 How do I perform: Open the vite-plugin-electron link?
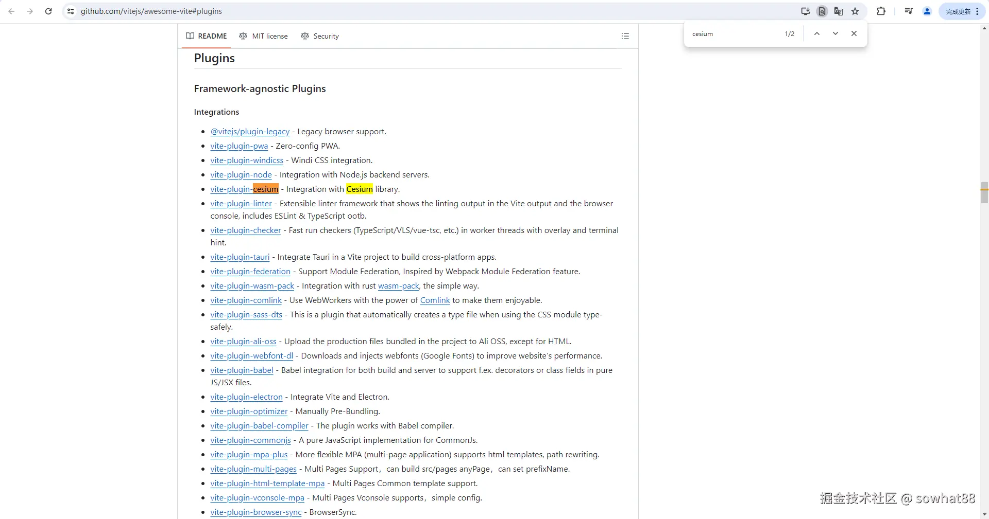247,397
